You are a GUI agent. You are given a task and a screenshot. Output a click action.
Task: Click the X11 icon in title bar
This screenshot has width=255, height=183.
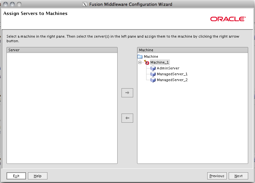85,4
